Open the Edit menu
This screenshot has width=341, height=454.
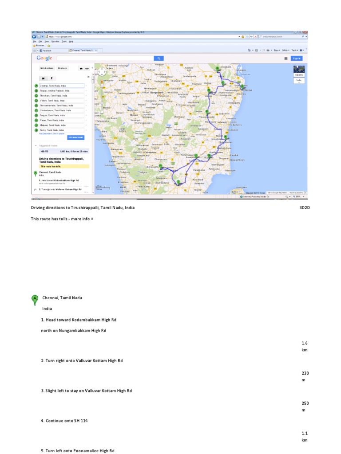(x=40, y=41)
